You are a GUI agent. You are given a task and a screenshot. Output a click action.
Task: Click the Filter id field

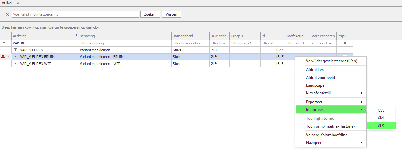272,43
